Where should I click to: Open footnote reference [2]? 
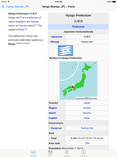click(26, 29)
